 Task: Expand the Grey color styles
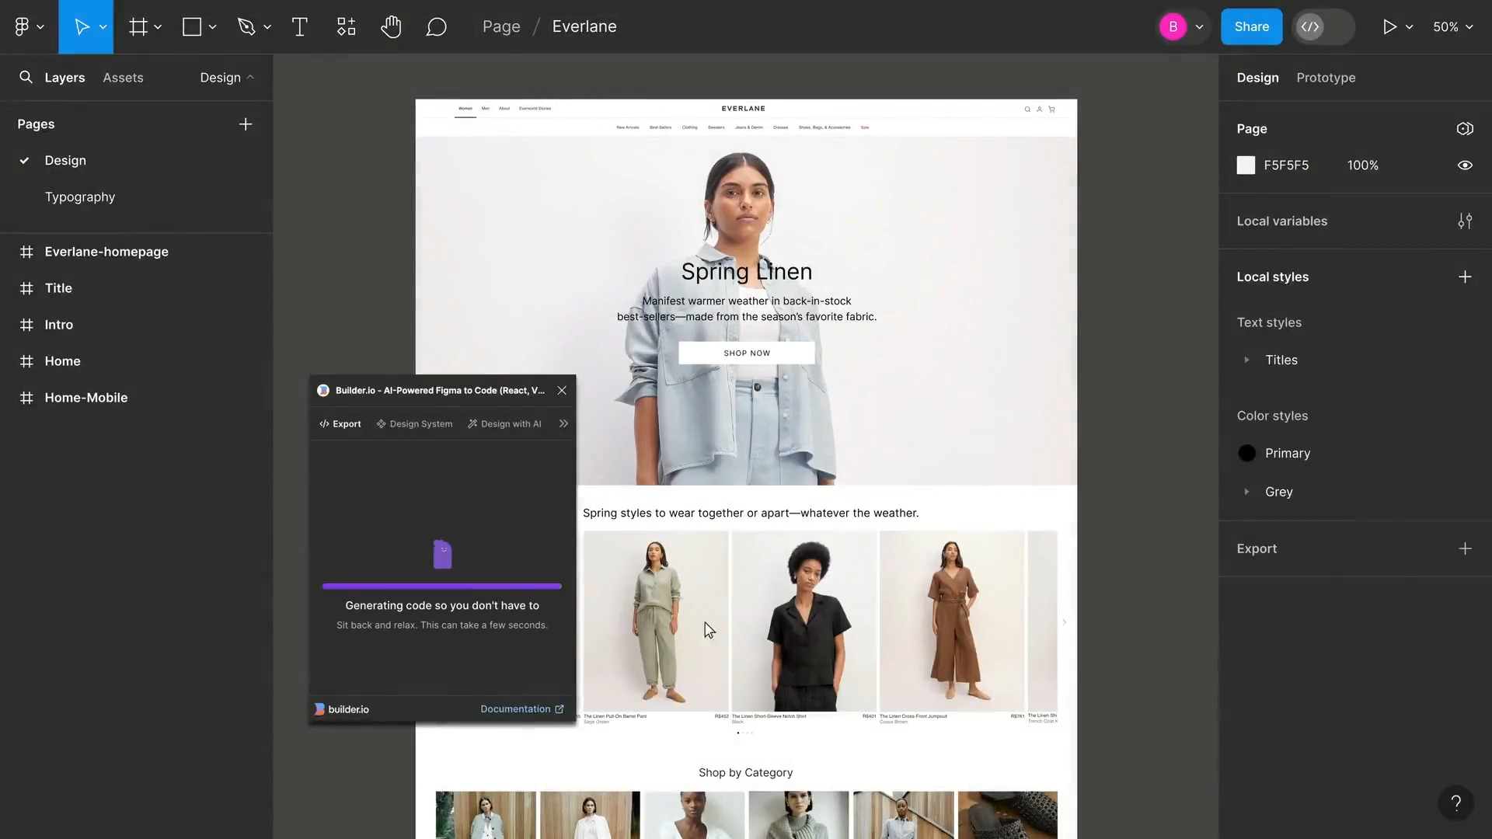[x=1246, y=492]
